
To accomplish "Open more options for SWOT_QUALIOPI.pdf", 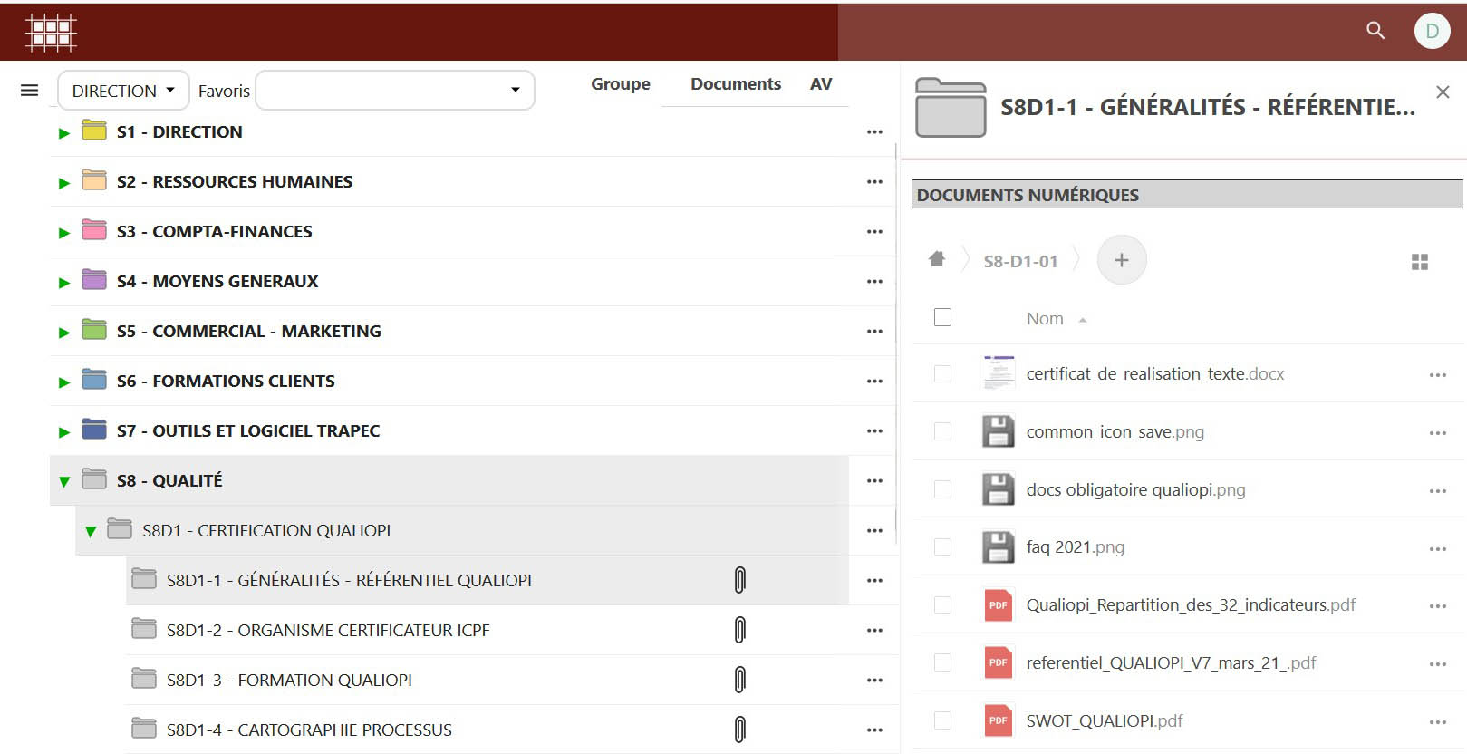I will coord(1437,722).
